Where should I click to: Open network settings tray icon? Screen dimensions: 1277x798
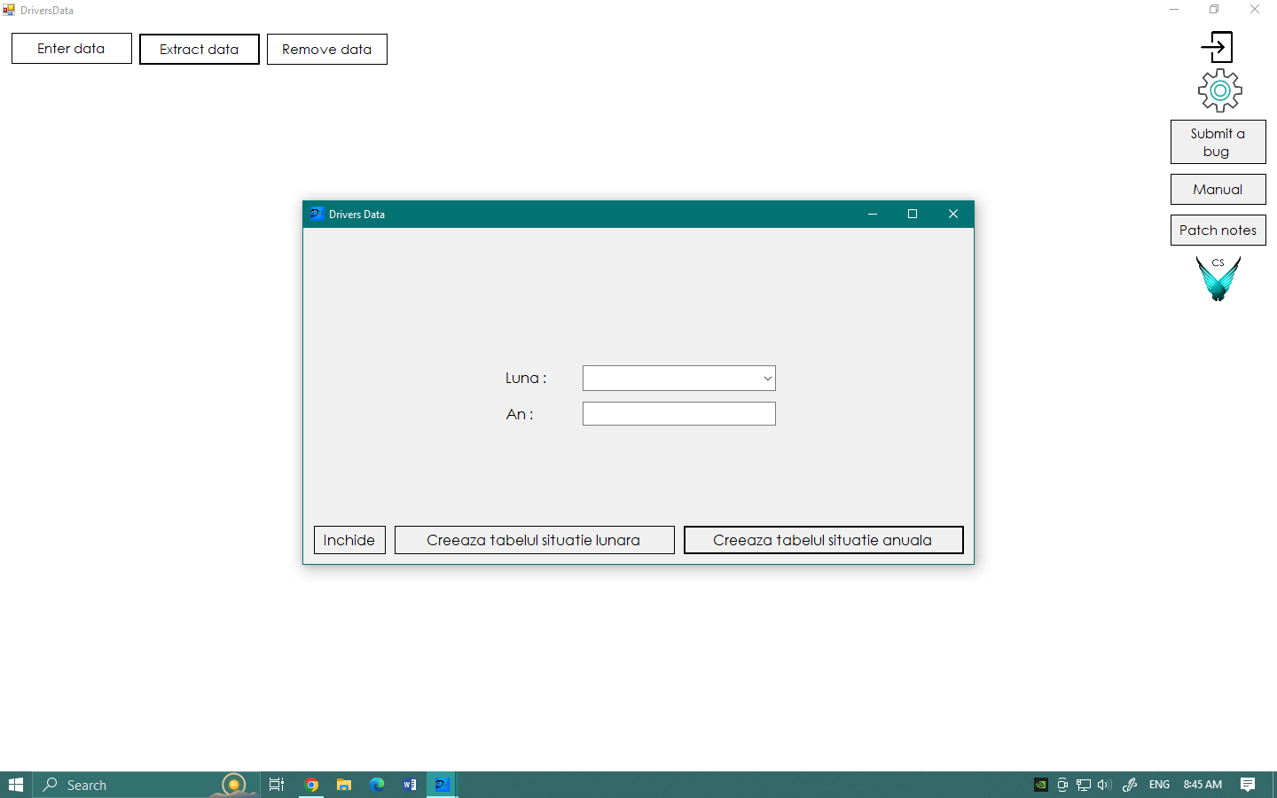click(1084, 785)
